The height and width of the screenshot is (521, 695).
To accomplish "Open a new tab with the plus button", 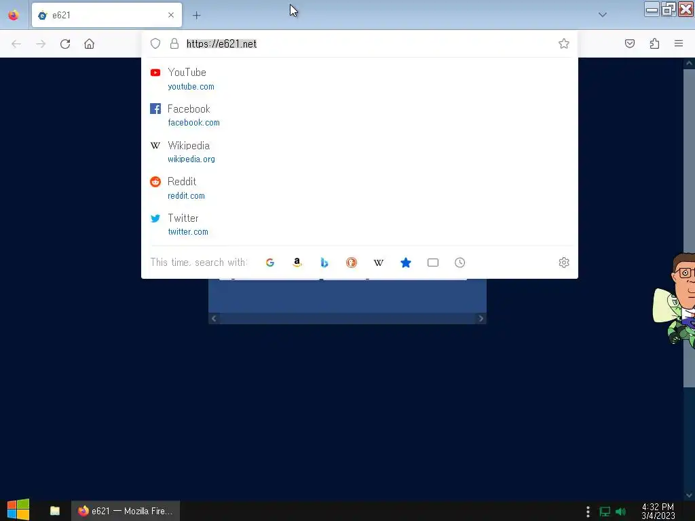I will (x=196, y=16).
